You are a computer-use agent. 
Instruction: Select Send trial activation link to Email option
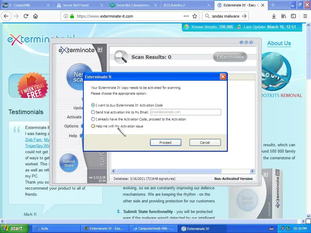[x=93, y=112]
